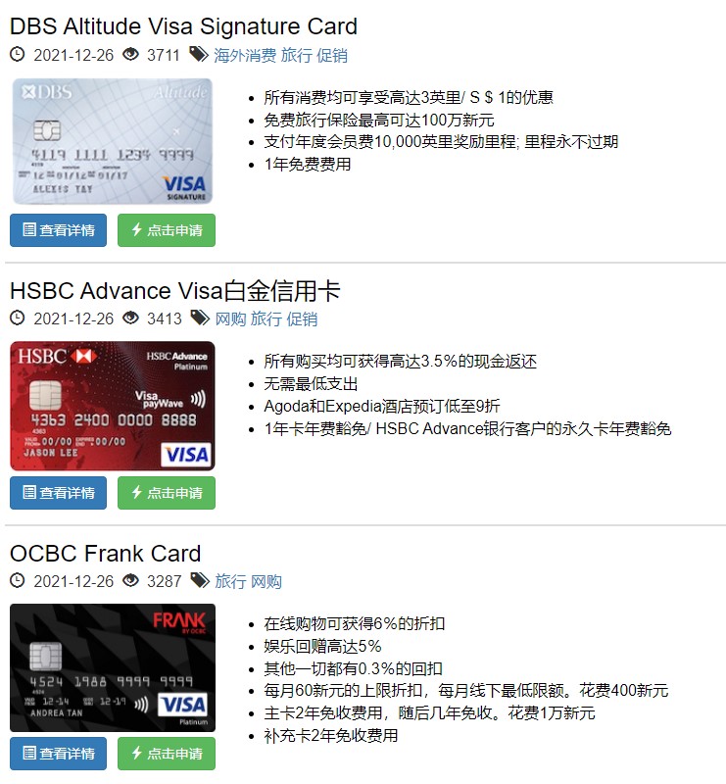Open 查看详情 for DBS Altitude card
726x784 pixels.
pyautogui.click(x=58, y=230)
